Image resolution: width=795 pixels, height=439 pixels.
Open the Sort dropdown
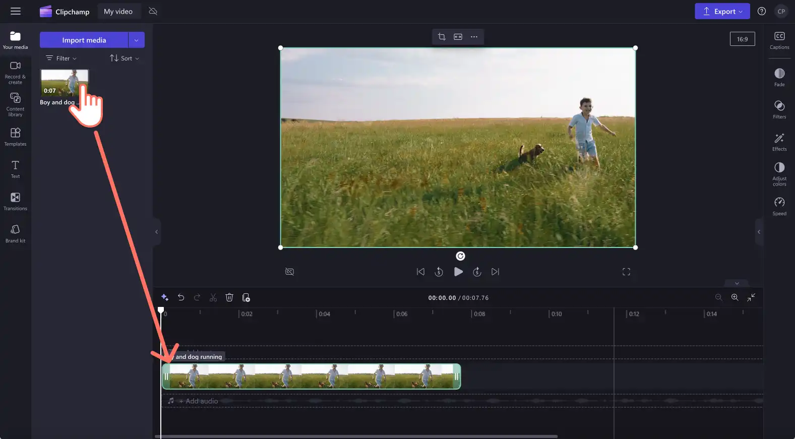pyautogui.click(x=125, y=58)
